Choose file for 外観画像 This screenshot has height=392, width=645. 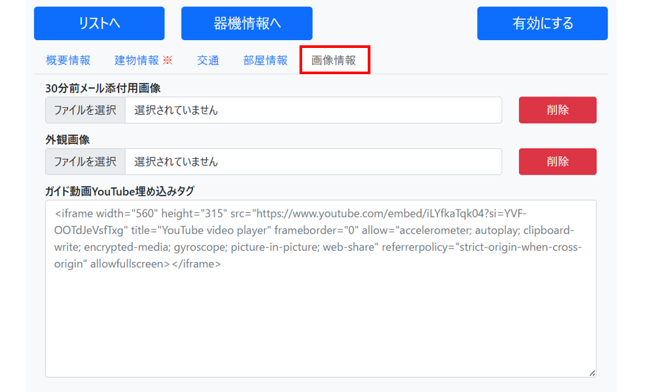(x=85, y=162)
